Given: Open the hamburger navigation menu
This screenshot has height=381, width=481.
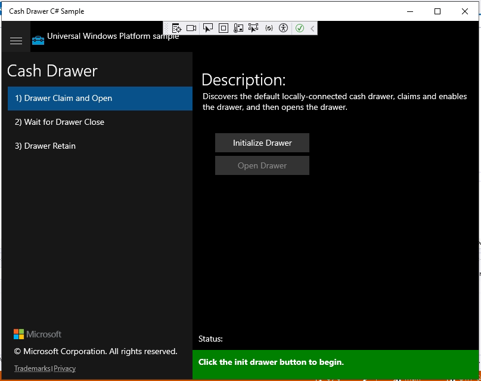Looking at the screenshot, I should click(x=16, y=41).
